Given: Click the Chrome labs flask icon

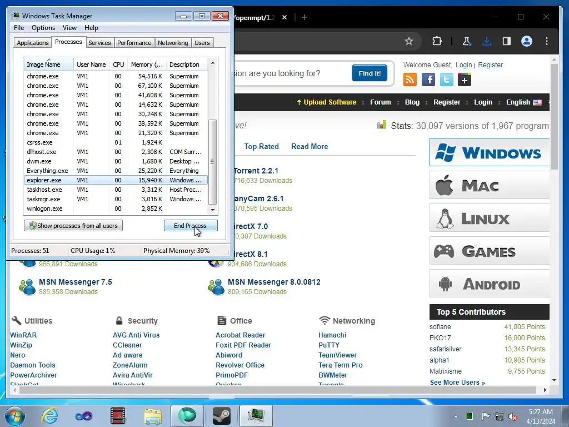Looking at the screenshot, I should (x=466, y=41).
